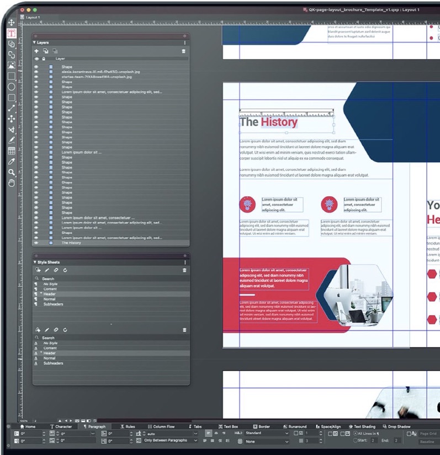Apply the Content character style sheet
Viewport: 440px width, 455px height.
(50, 348)
